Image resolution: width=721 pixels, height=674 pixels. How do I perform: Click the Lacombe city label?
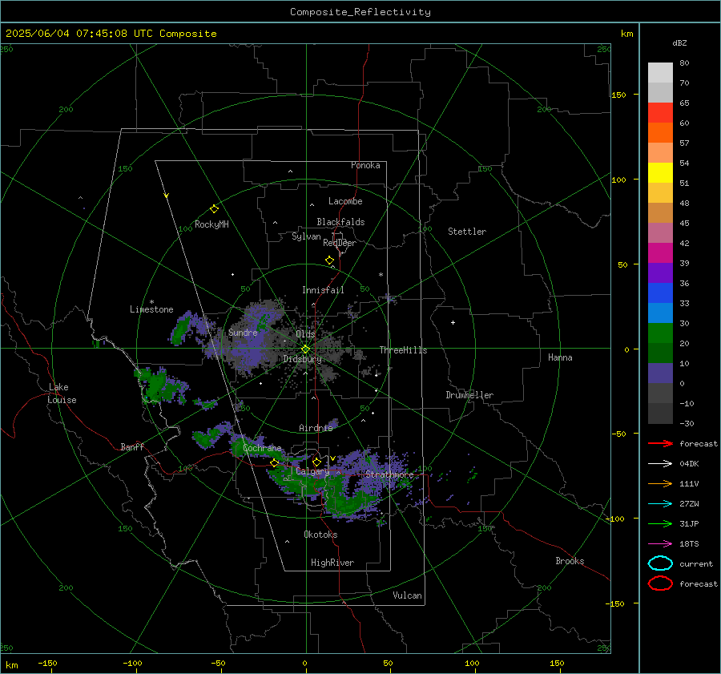tap(345, 201)
